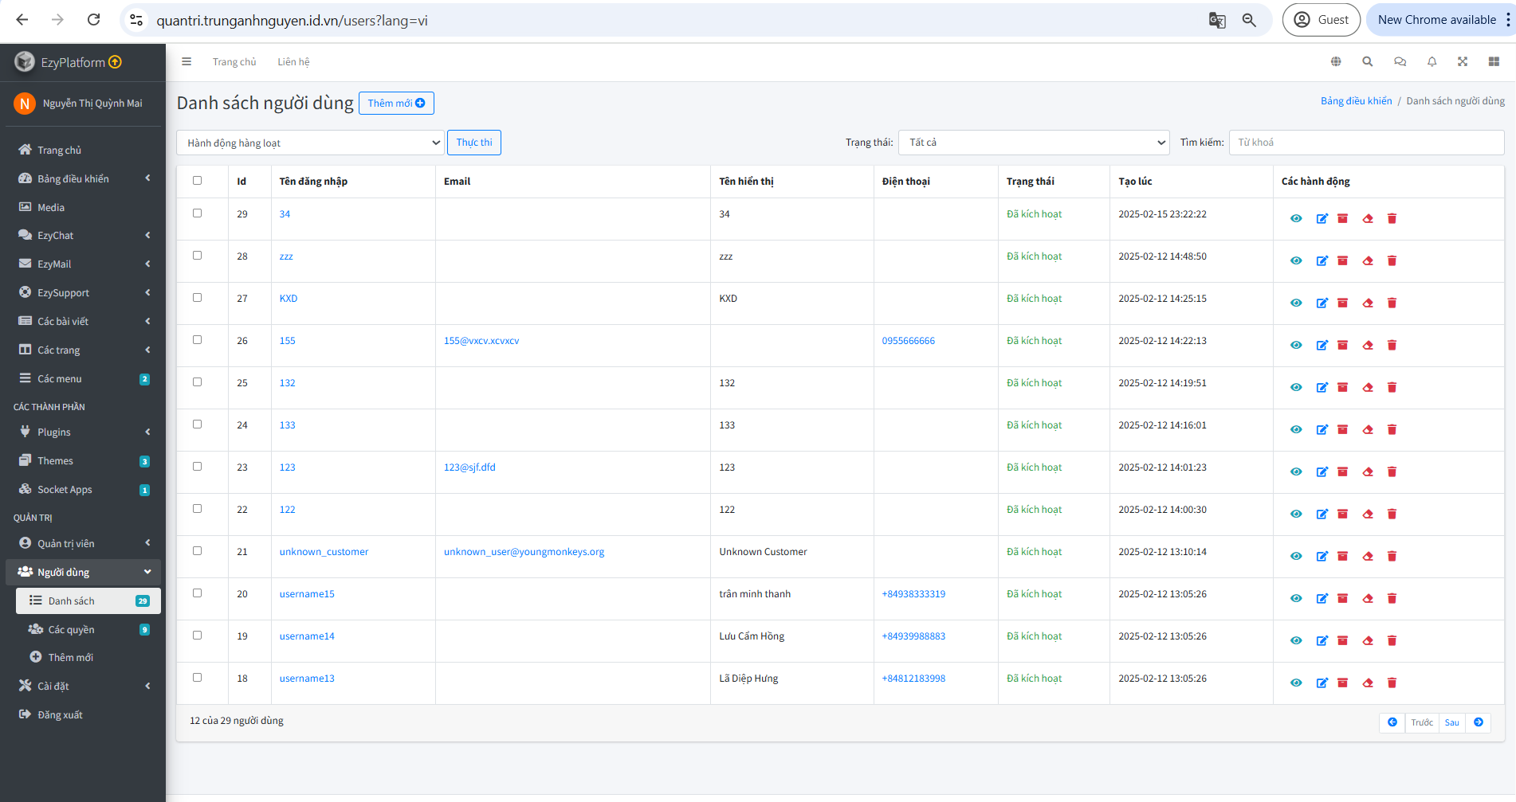Screen dimensions: 1516x802
Task: Click the trash icon for user 34
Action: tap(1392, 218)
